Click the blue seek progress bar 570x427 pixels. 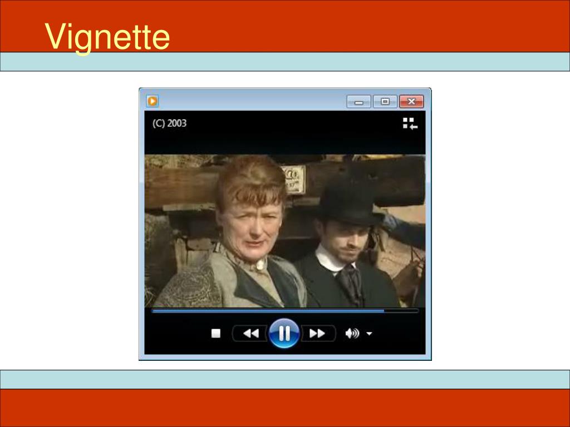pos(285,311)
